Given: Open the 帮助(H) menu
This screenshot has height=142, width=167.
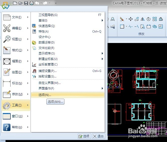Looking at the screenshot, I should [16, 127].
